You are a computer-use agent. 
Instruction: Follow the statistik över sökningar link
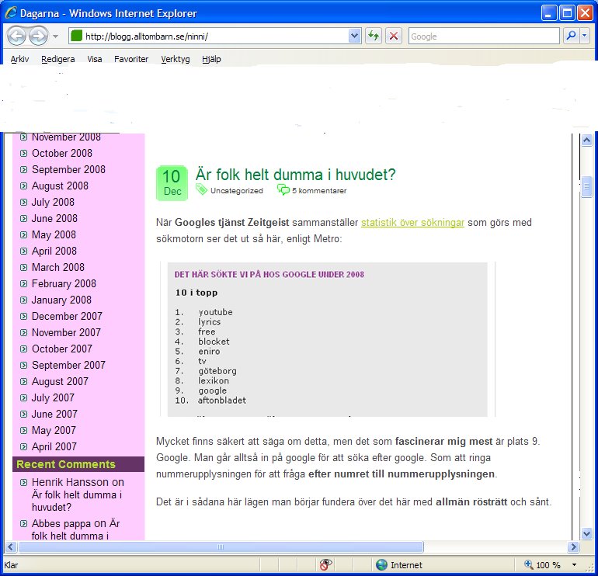point(412,223)
